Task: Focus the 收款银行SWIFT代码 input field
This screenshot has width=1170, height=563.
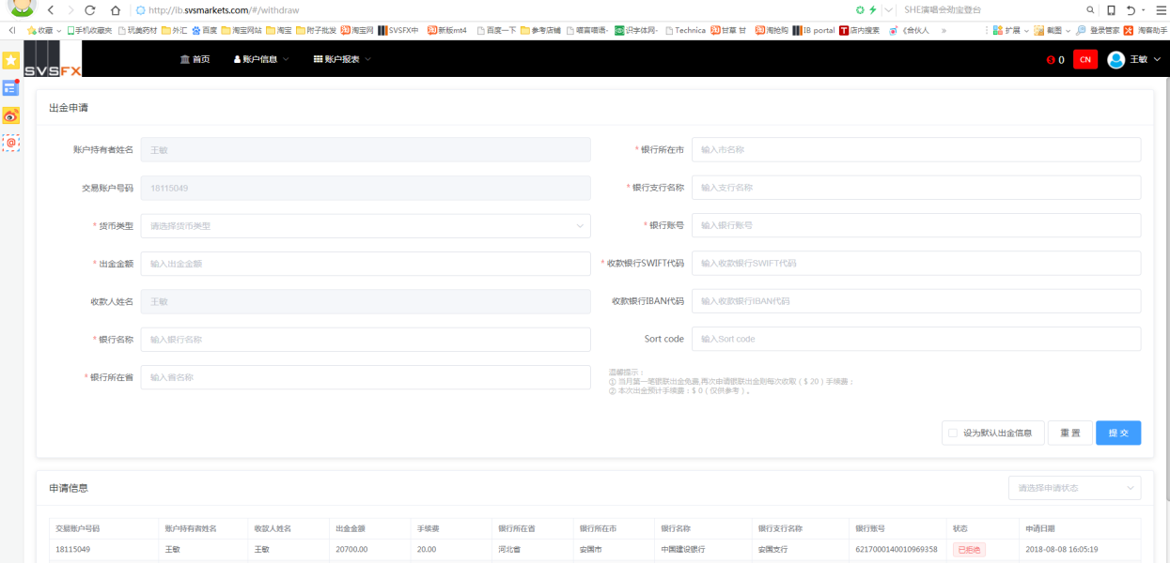Action: (915, 264)
